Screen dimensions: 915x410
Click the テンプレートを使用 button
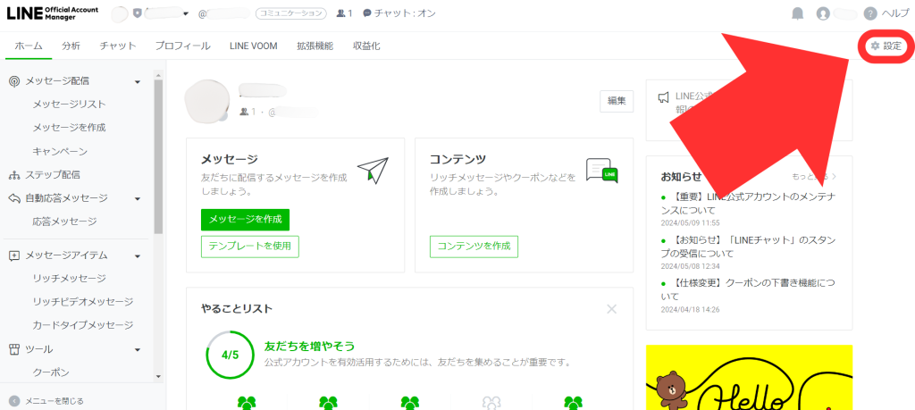tap(250, 247)
